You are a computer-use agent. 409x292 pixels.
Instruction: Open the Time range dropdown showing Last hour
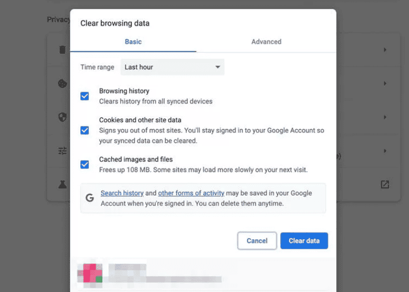tap(173, 67)
